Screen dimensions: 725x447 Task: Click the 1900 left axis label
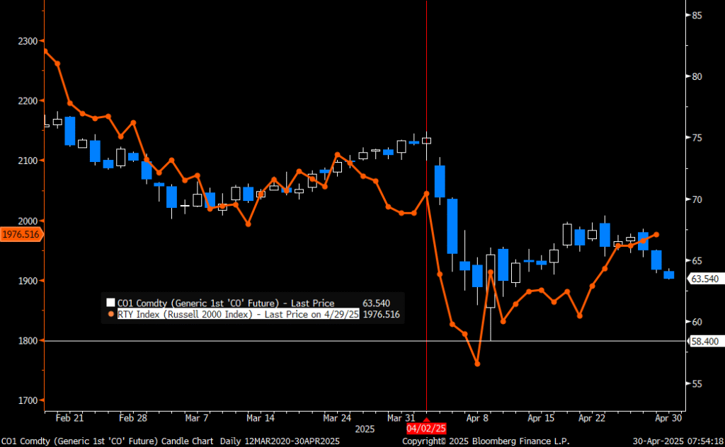pyautogui.click(x=28, y=281)
